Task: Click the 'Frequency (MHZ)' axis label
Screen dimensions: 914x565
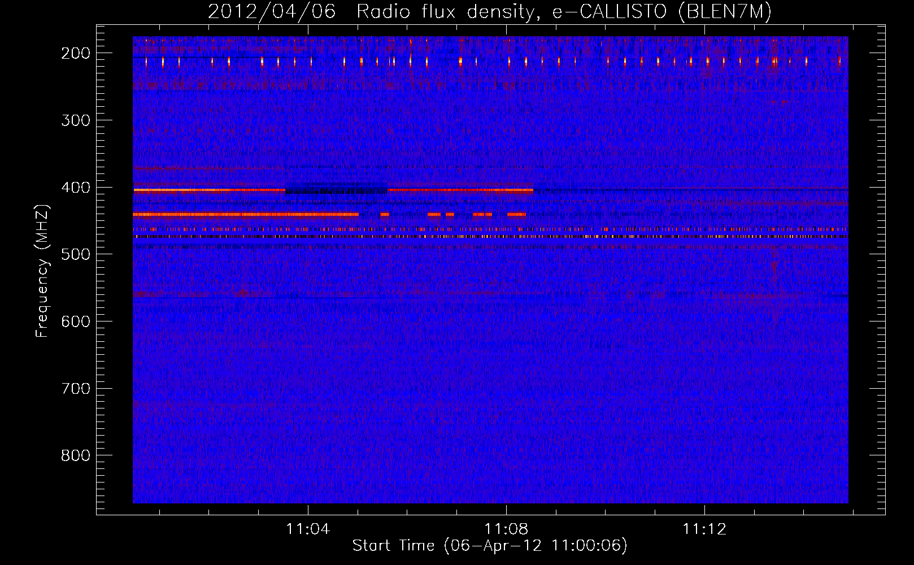Action: [x=42, y=271]
